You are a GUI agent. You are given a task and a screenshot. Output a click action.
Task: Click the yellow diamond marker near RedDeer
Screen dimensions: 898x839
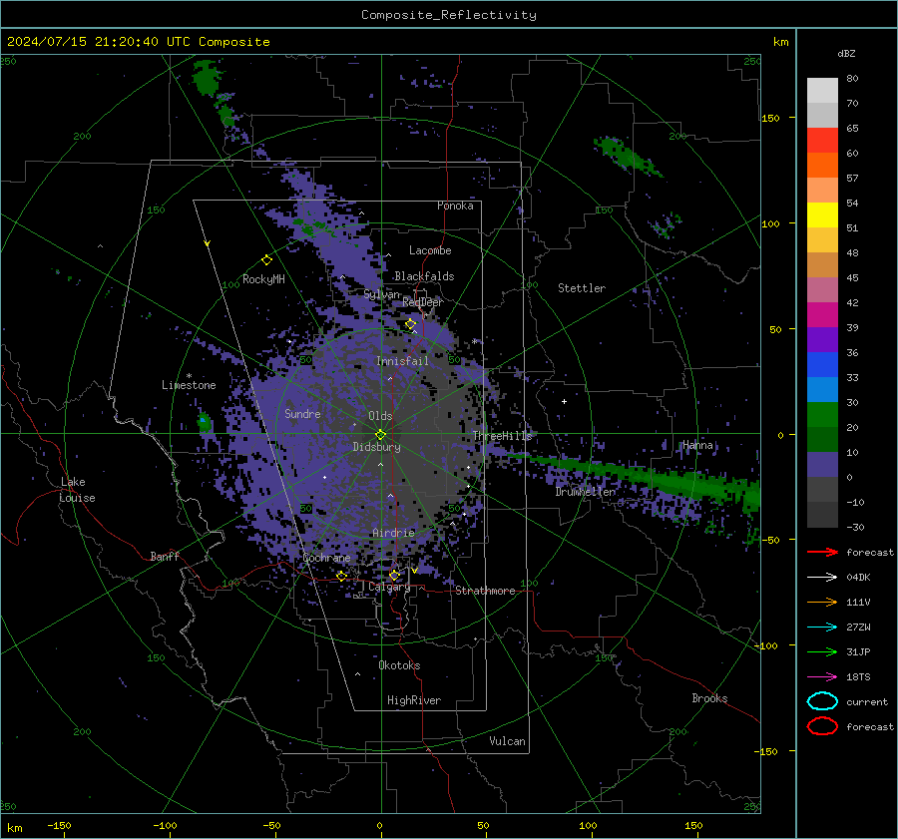click(411, 324)
